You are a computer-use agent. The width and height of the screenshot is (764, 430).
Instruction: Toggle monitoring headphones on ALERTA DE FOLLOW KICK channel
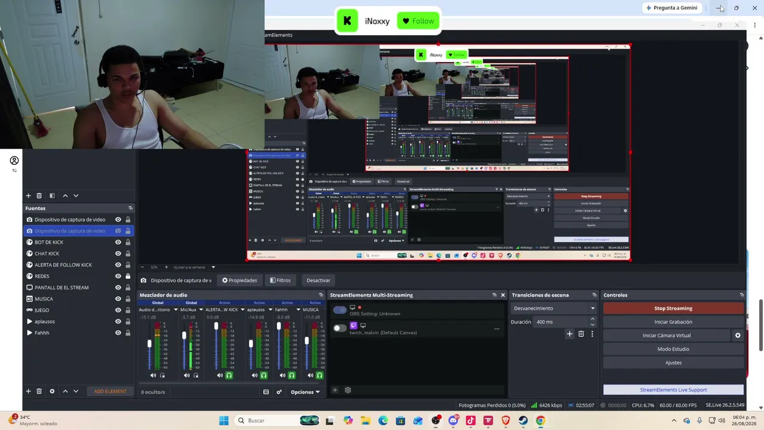pyautogui.click(x=229, y=375)
